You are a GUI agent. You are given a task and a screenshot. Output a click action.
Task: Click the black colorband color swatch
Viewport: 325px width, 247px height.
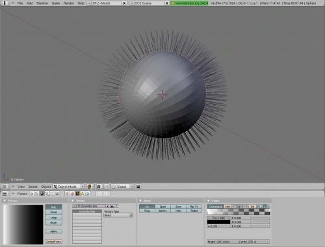[218, 222]
